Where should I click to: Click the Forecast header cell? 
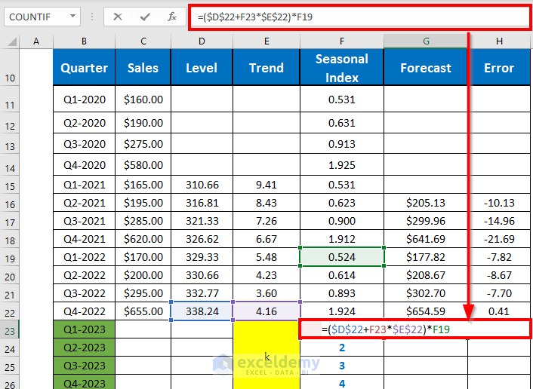coord(426,68)
